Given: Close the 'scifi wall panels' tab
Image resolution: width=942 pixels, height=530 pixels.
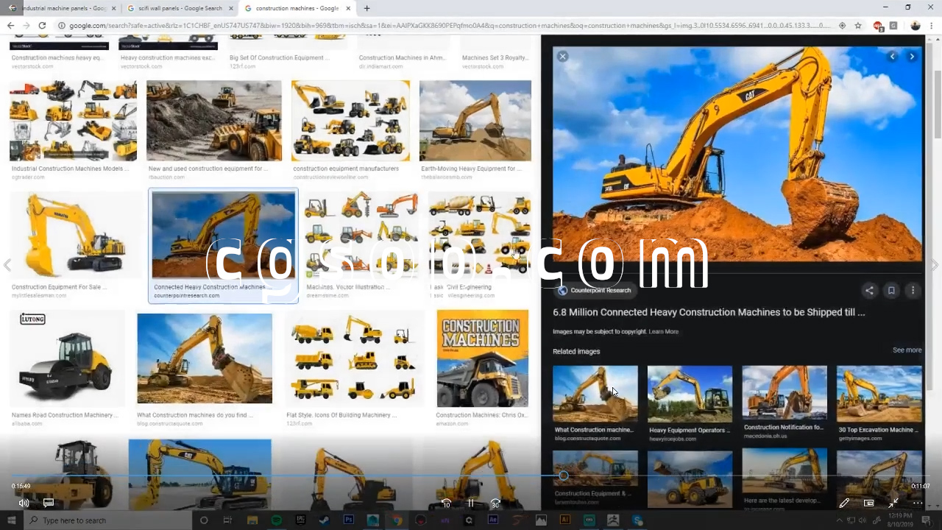Looking at the screenshot, I should (231, 8).
